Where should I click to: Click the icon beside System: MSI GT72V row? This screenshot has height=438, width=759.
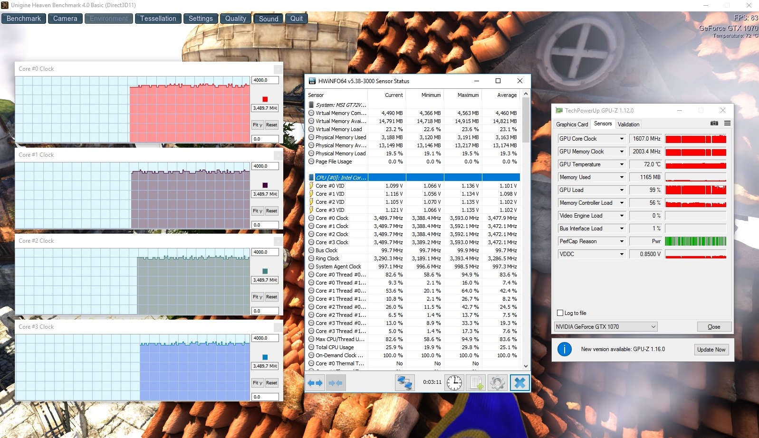(311, 105)
